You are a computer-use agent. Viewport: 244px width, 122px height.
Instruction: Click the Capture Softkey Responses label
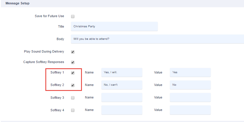pos(44,62)
